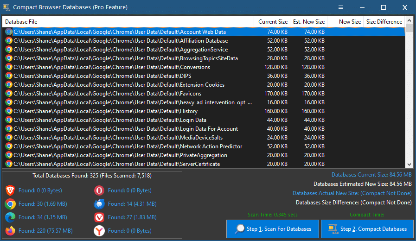The image size is (416, 241).
Task: Click Chrome icon on Account Web Data row
Action: pyautogui.click(x=9, y=32)
